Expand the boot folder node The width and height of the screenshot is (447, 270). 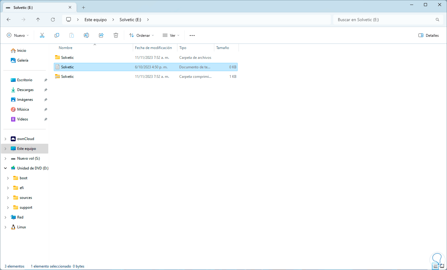(8, 178)
